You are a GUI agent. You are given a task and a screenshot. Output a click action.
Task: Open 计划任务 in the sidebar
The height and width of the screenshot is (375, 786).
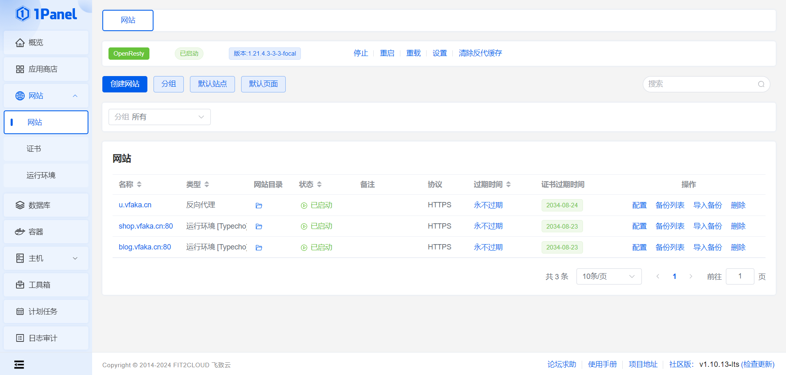(x=46, y=312)
